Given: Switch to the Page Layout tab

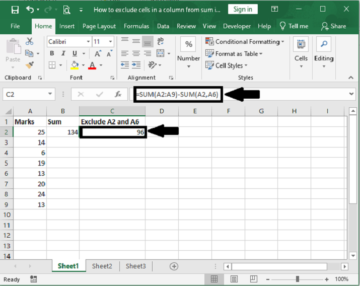Looking at the screenshot, I should pos(99,26).
